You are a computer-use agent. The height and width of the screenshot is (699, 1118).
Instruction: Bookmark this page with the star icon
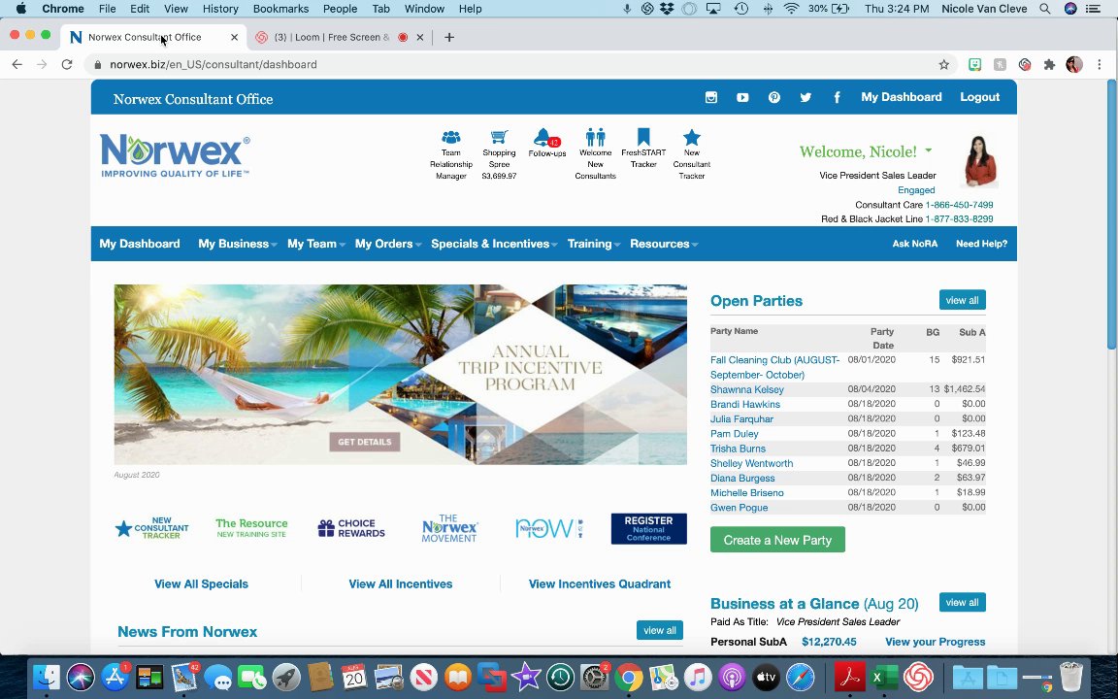point(944,64)
